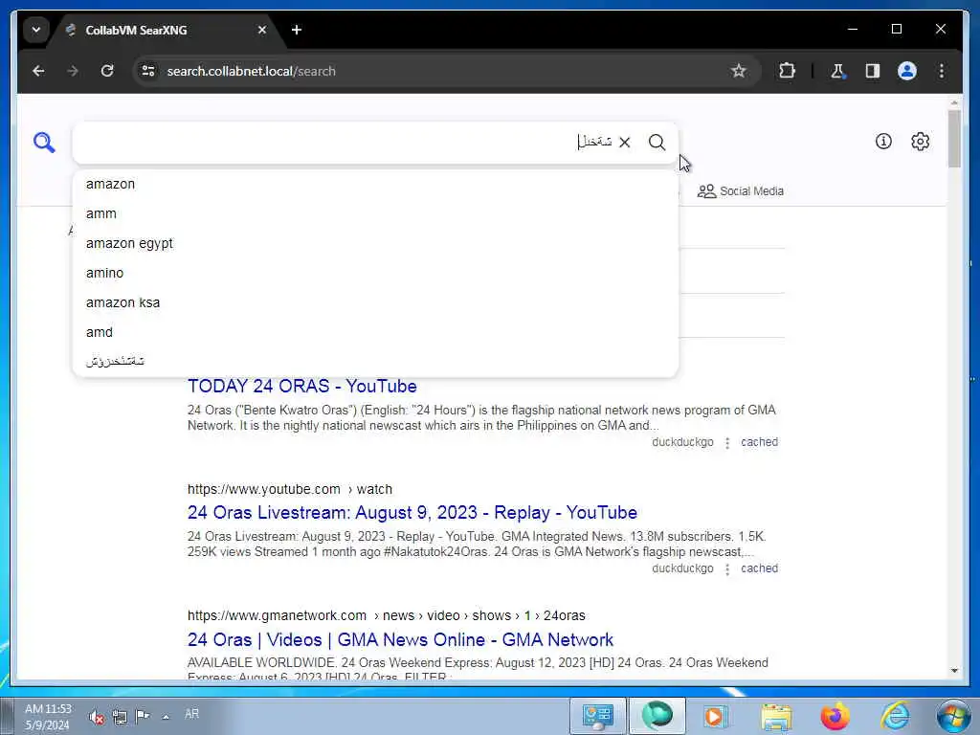Go back to previous page

click(38, 71)
